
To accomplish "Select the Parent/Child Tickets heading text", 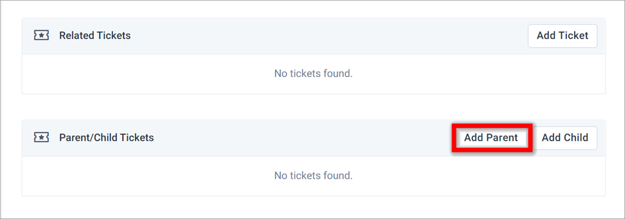I will [x=107, y=138].
